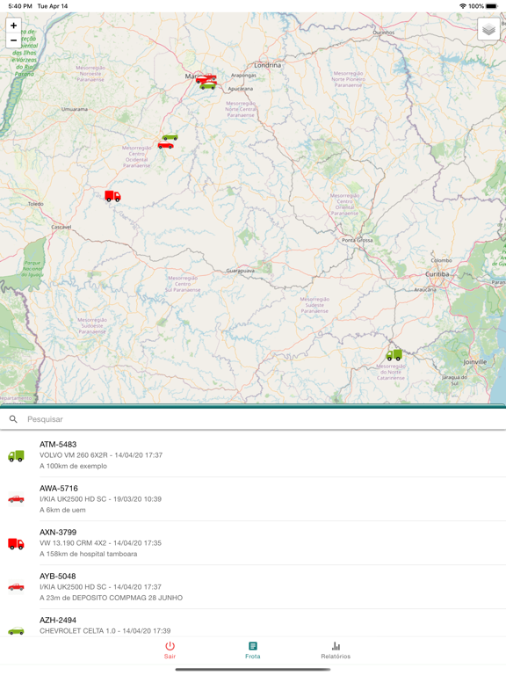Click the red truck icon for AXN-3799
The height and width of the screenshot is (675, 506).
coord(17,544)
